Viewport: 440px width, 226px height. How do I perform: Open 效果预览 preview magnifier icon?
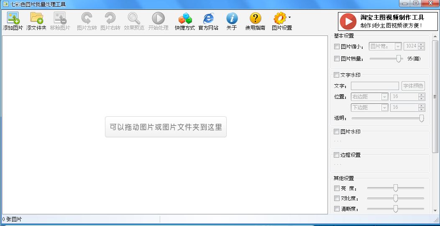134,18
